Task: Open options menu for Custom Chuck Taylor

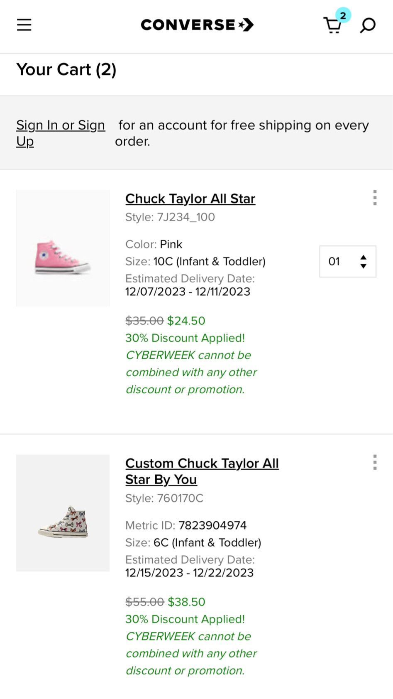Action: [375, 462]
